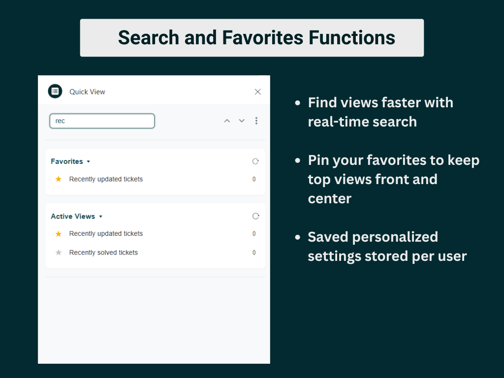504x378 pixels.
Task: Jump to previous search match with up chevron
Action: (x=227, y=121)
